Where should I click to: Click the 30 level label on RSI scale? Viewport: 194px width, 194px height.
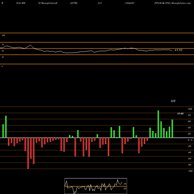3,57
